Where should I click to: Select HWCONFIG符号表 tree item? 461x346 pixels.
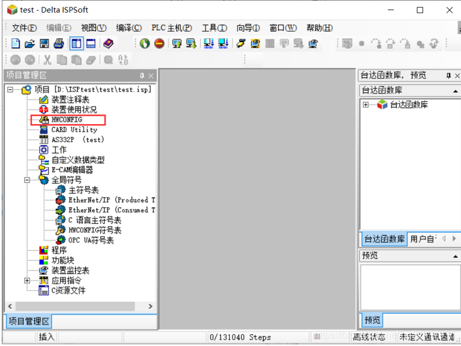[x=95, y=230]
